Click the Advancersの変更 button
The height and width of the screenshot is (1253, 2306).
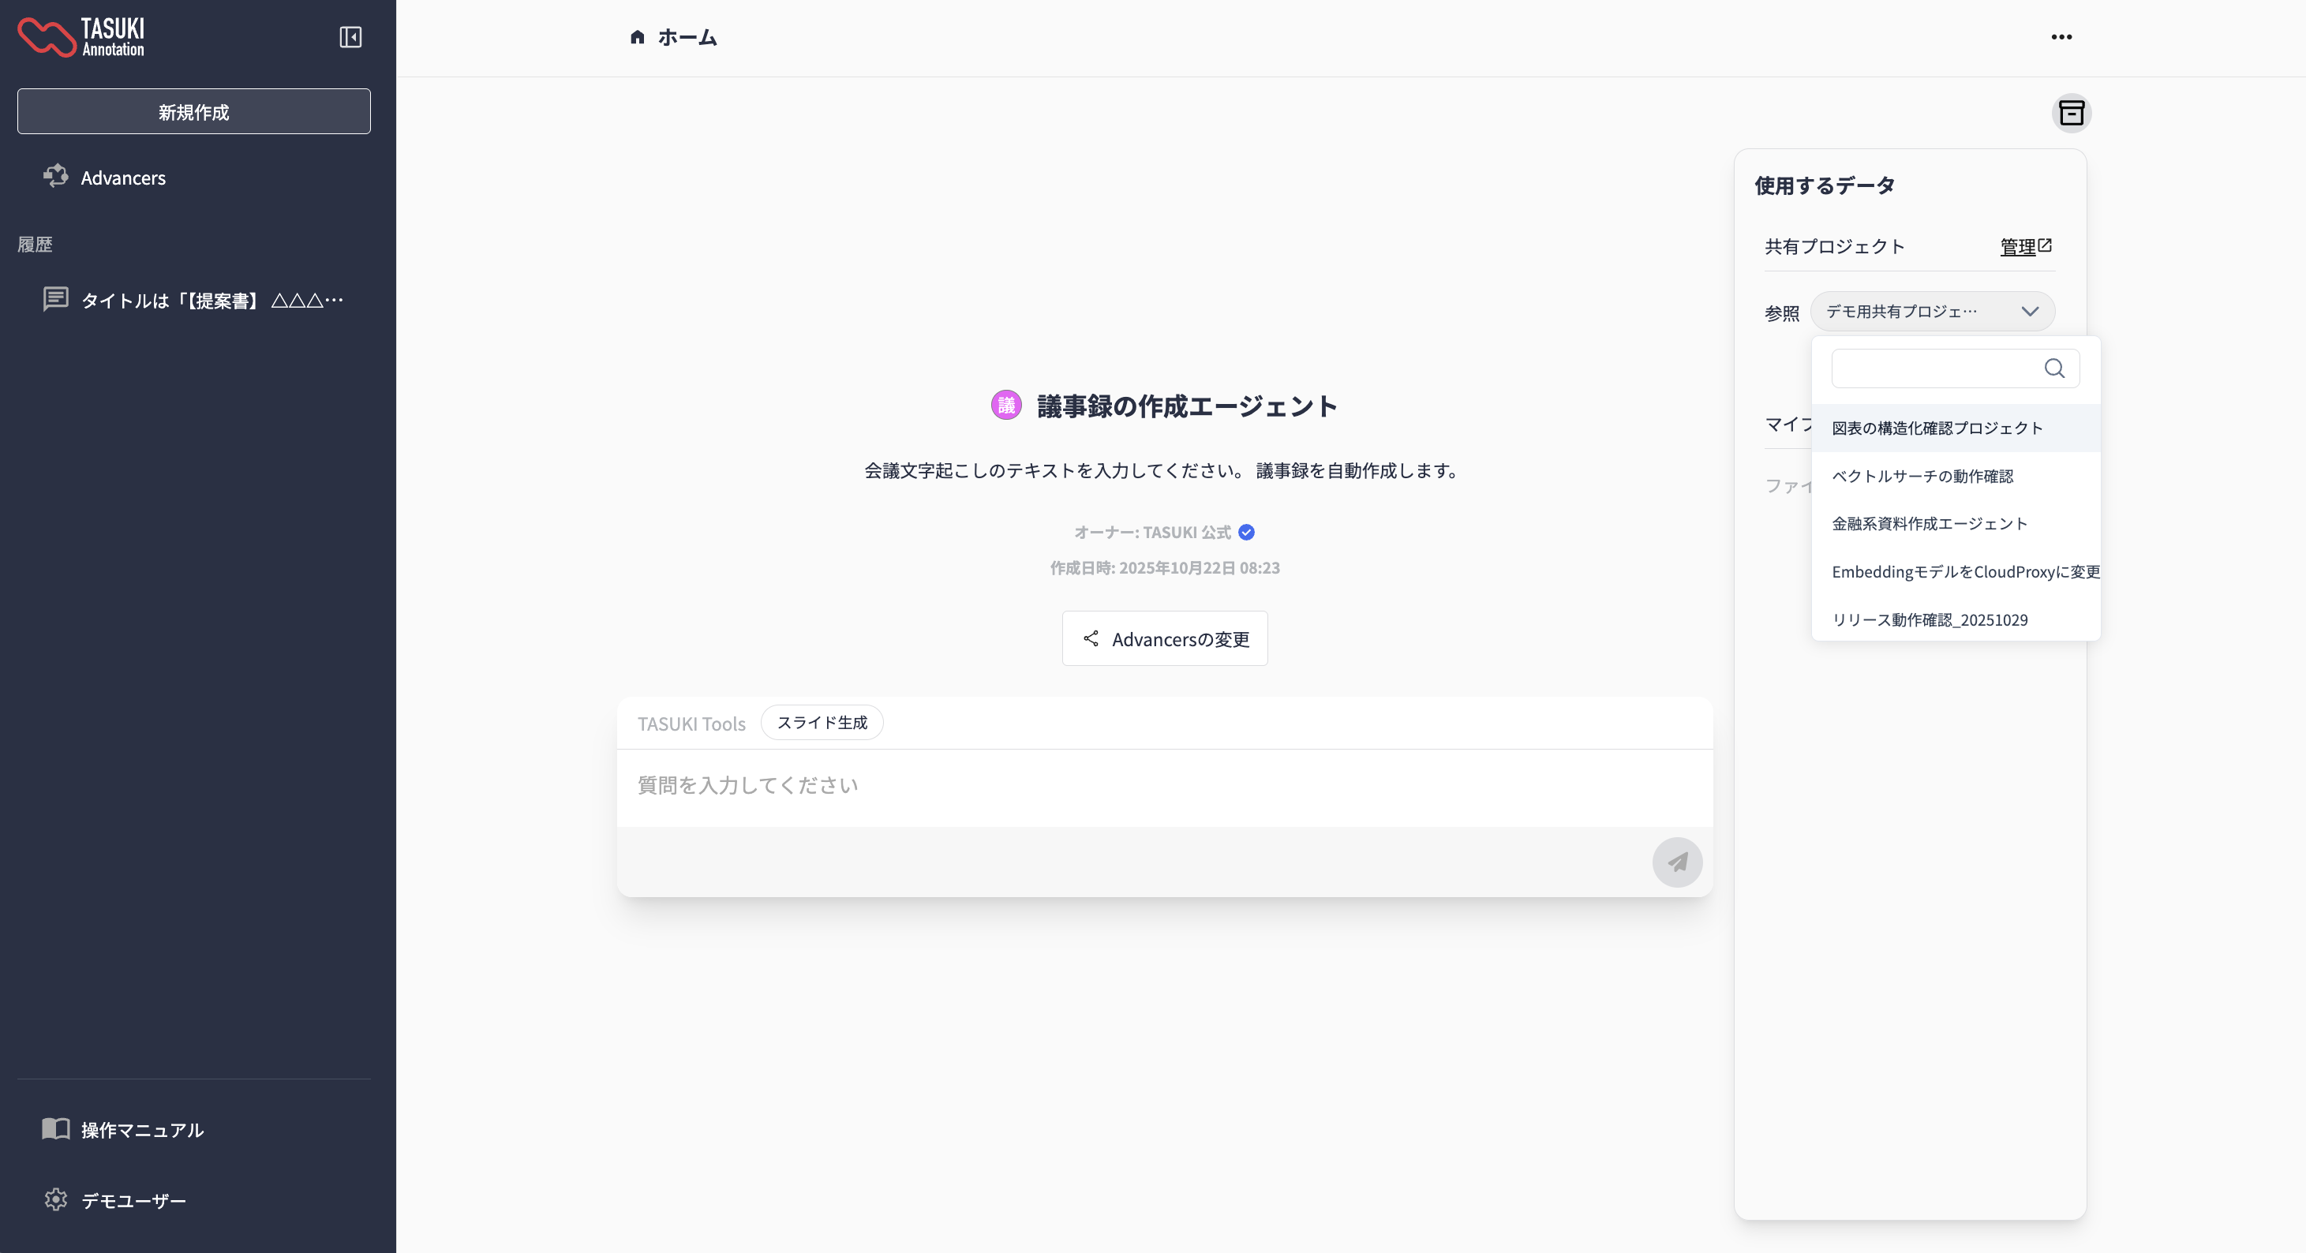pyautogui.click(x=1164, y=639)
